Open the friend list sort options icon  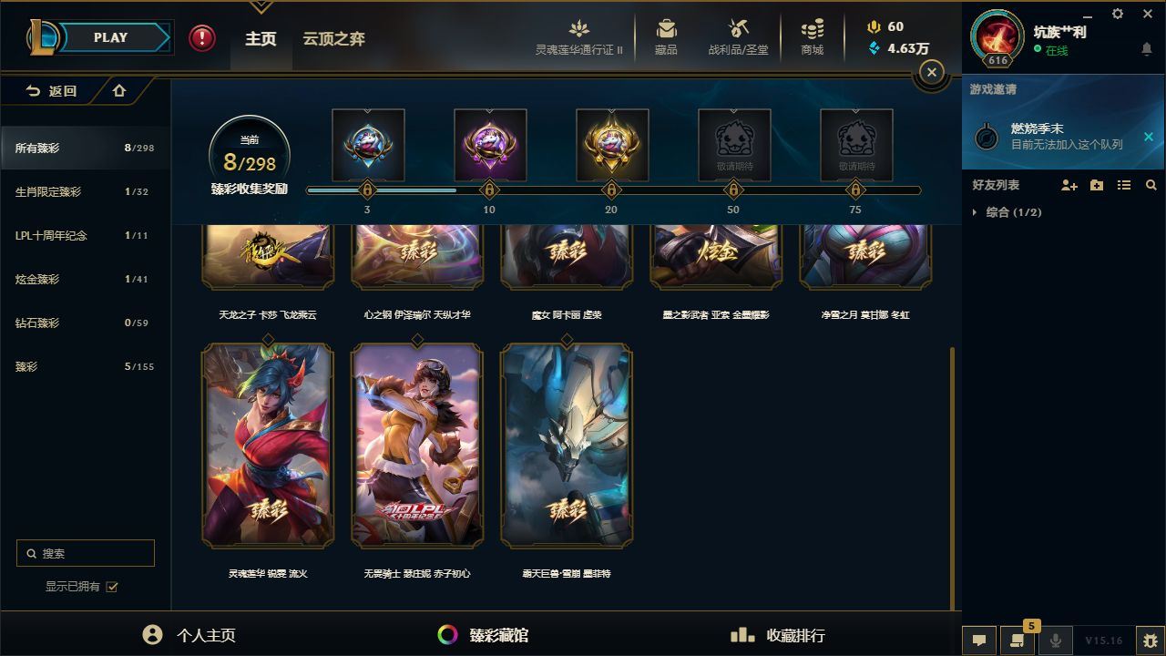pos(1124,185)
